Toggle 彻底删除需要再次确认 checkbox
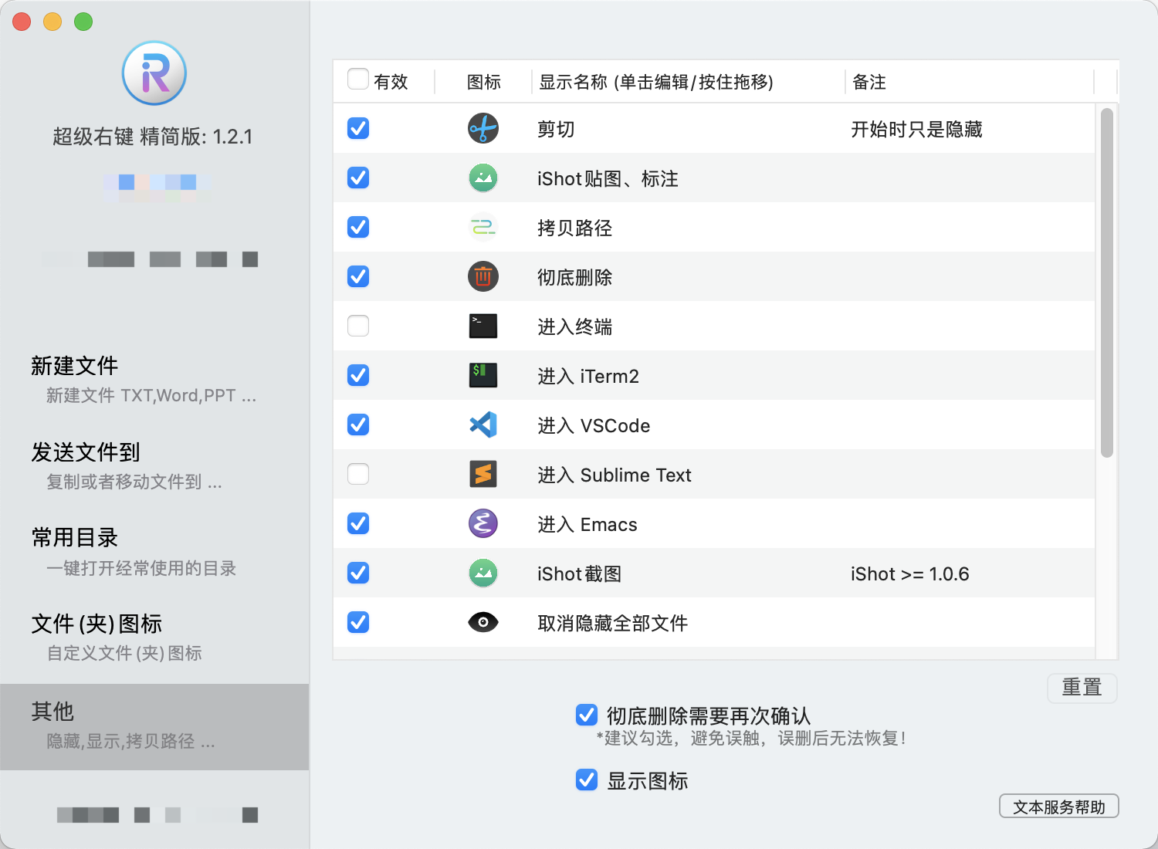 (587, 715)
